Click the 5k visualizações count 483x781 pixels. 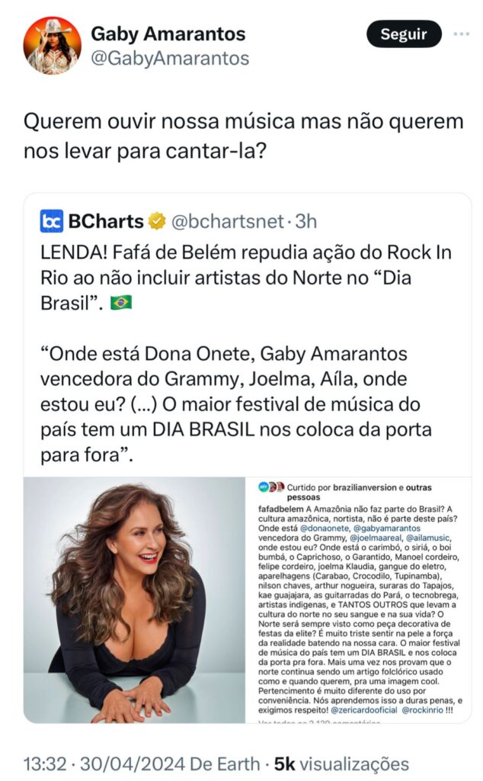(x=341, y=763)
